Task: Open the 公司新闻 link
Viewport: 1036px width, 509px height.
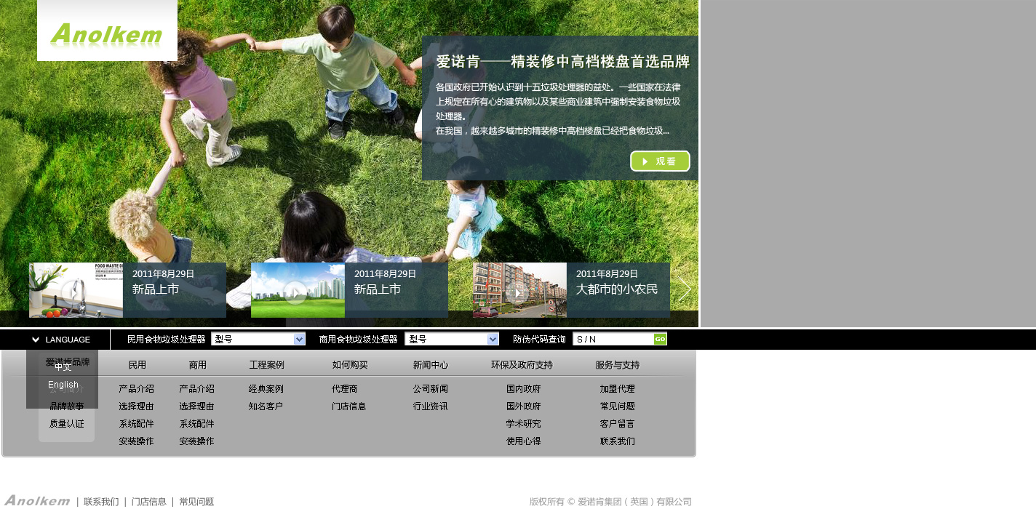Action: coord(431,389)
